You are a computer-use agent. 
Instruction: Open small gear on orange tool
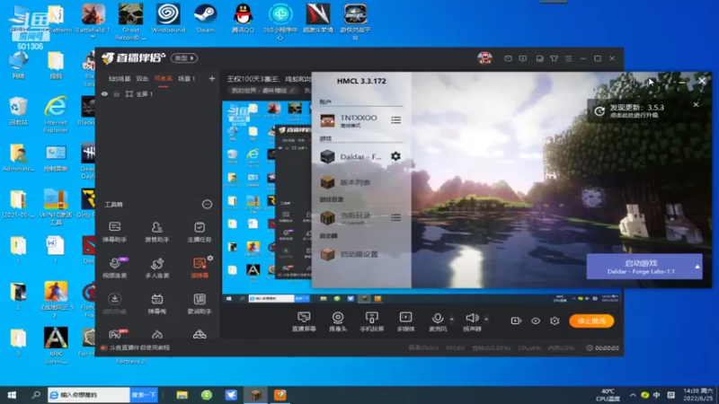point(210,259)
